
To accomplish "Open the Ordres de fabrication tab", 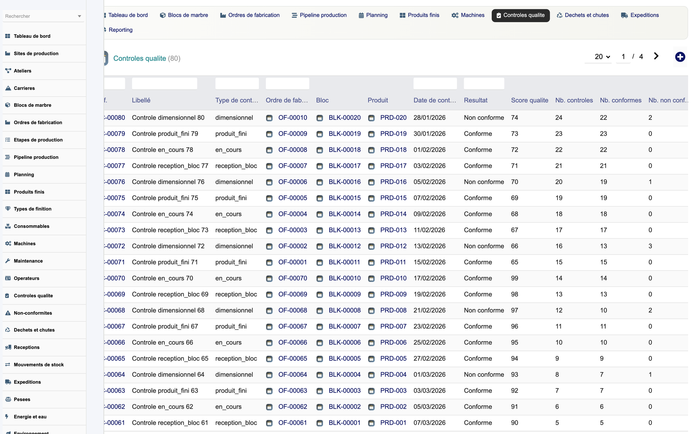I will pyautogui.click(x=250, y=15).
